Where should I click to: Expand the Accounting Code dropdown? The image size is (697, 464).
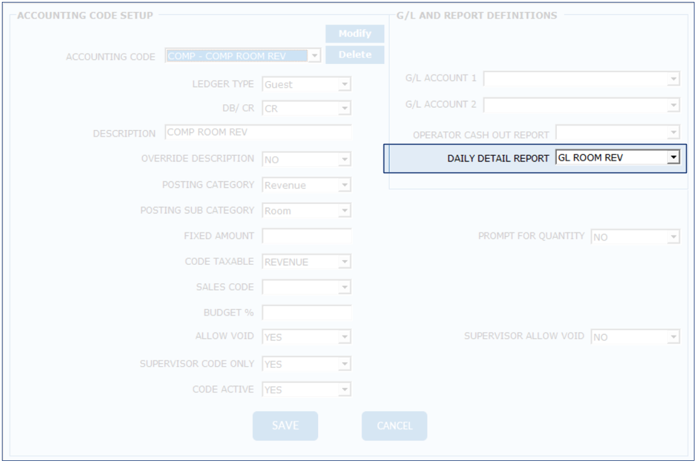[314, 56]
